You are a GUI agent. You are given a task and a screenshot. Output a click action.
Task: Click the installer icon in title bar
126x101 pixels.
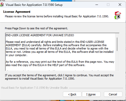(2, 5)
